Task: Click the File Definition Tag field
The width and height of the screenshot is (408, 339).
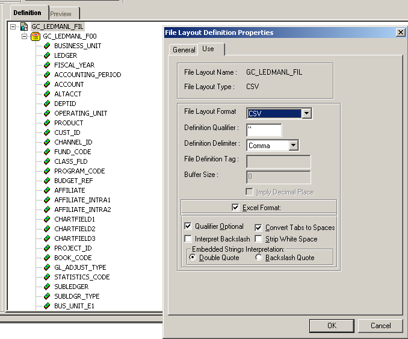Action: point(279,161)
